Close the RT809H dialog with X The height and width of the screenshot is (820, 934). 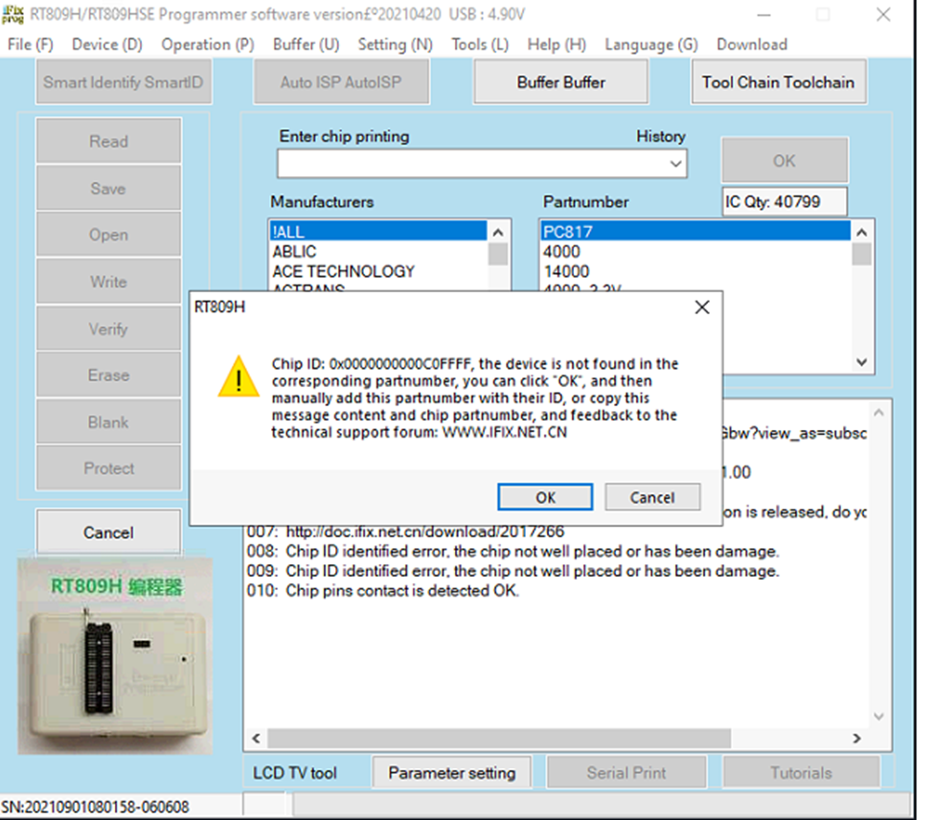[701, 307]
